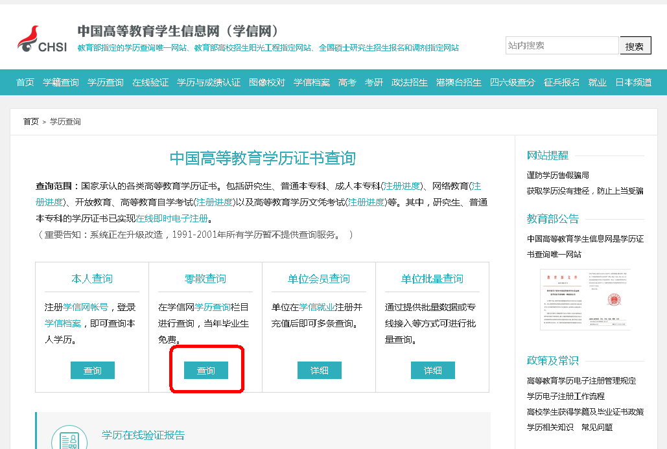
Task: Click 高等教育学历电子注册管理规定 link
Action: coord(581,380)
